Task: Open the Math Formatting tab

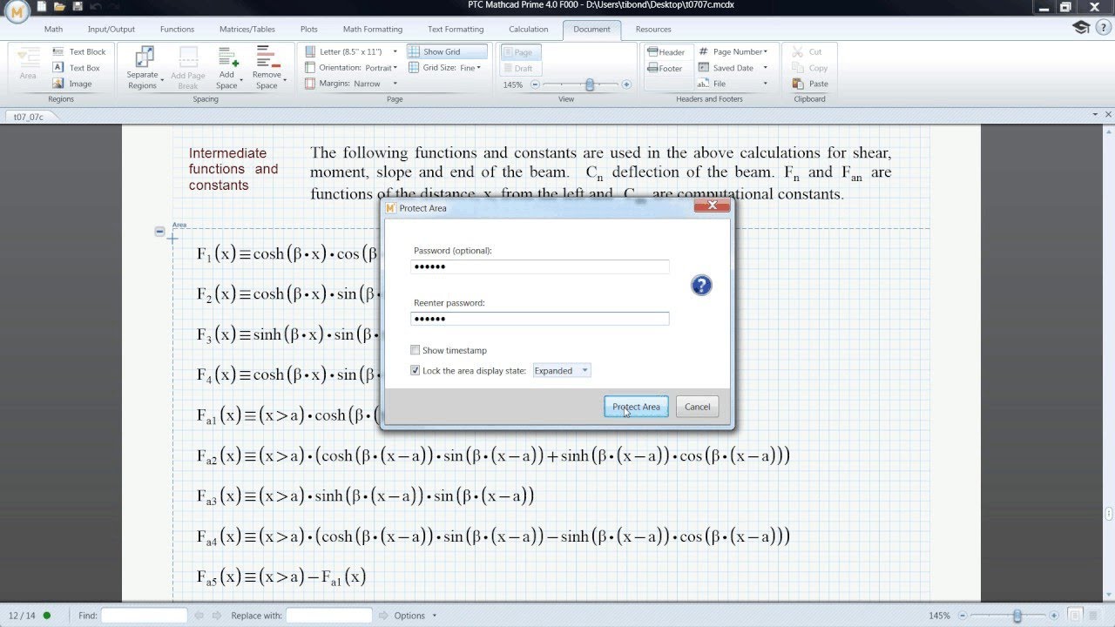Action: tap(373, 29)
